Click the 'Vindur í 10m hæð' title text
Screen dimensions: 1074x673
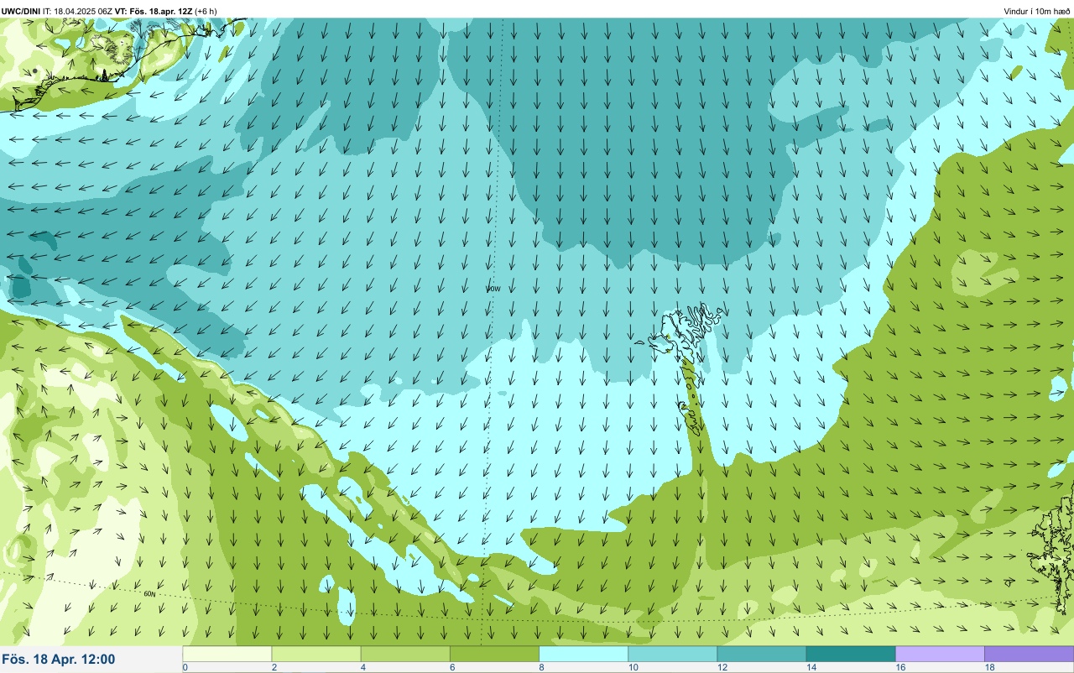coord(1036,11)
